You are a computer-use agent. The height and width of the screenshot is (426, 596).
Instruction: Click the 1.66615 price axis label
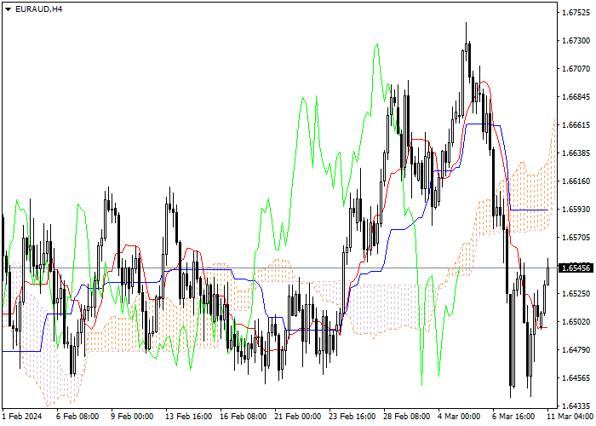576,125
